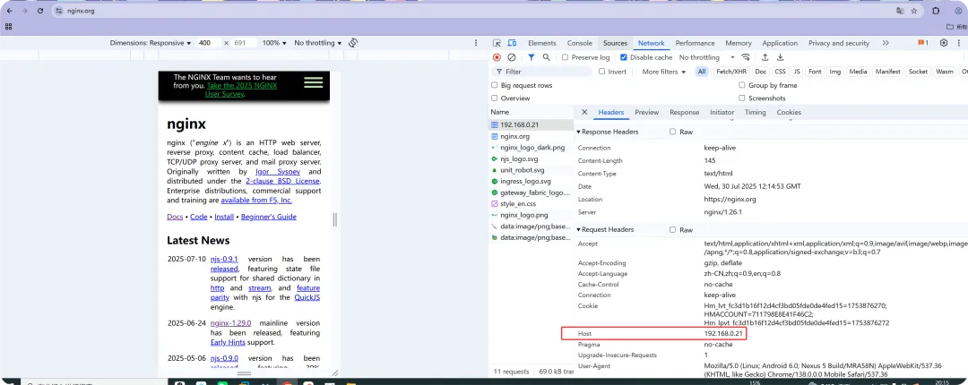Open the browser profile avatar icon
The height and width of the screenshot is (385, 968).
pos(959,11)
